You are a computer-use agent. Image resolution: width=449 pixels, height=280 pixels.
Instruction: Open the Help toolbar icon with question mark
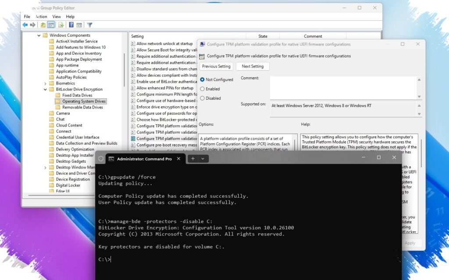71,25
